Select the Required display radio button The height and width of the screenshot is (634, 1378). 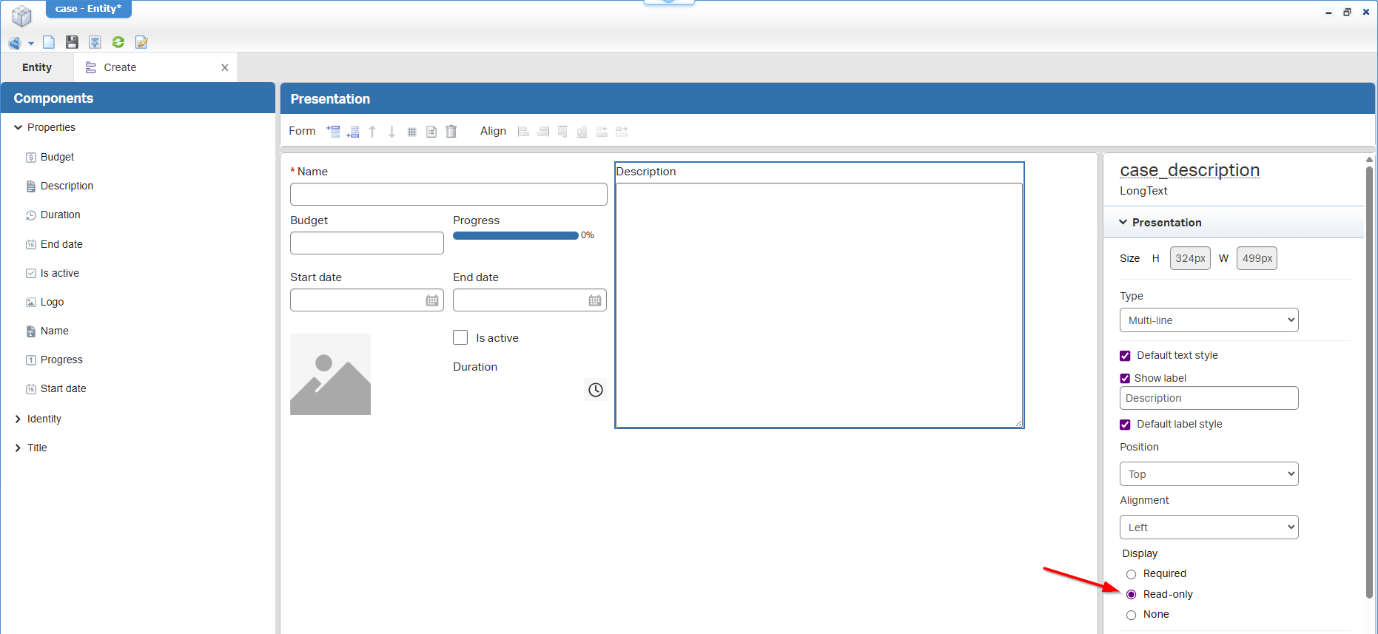point(1131,574)
